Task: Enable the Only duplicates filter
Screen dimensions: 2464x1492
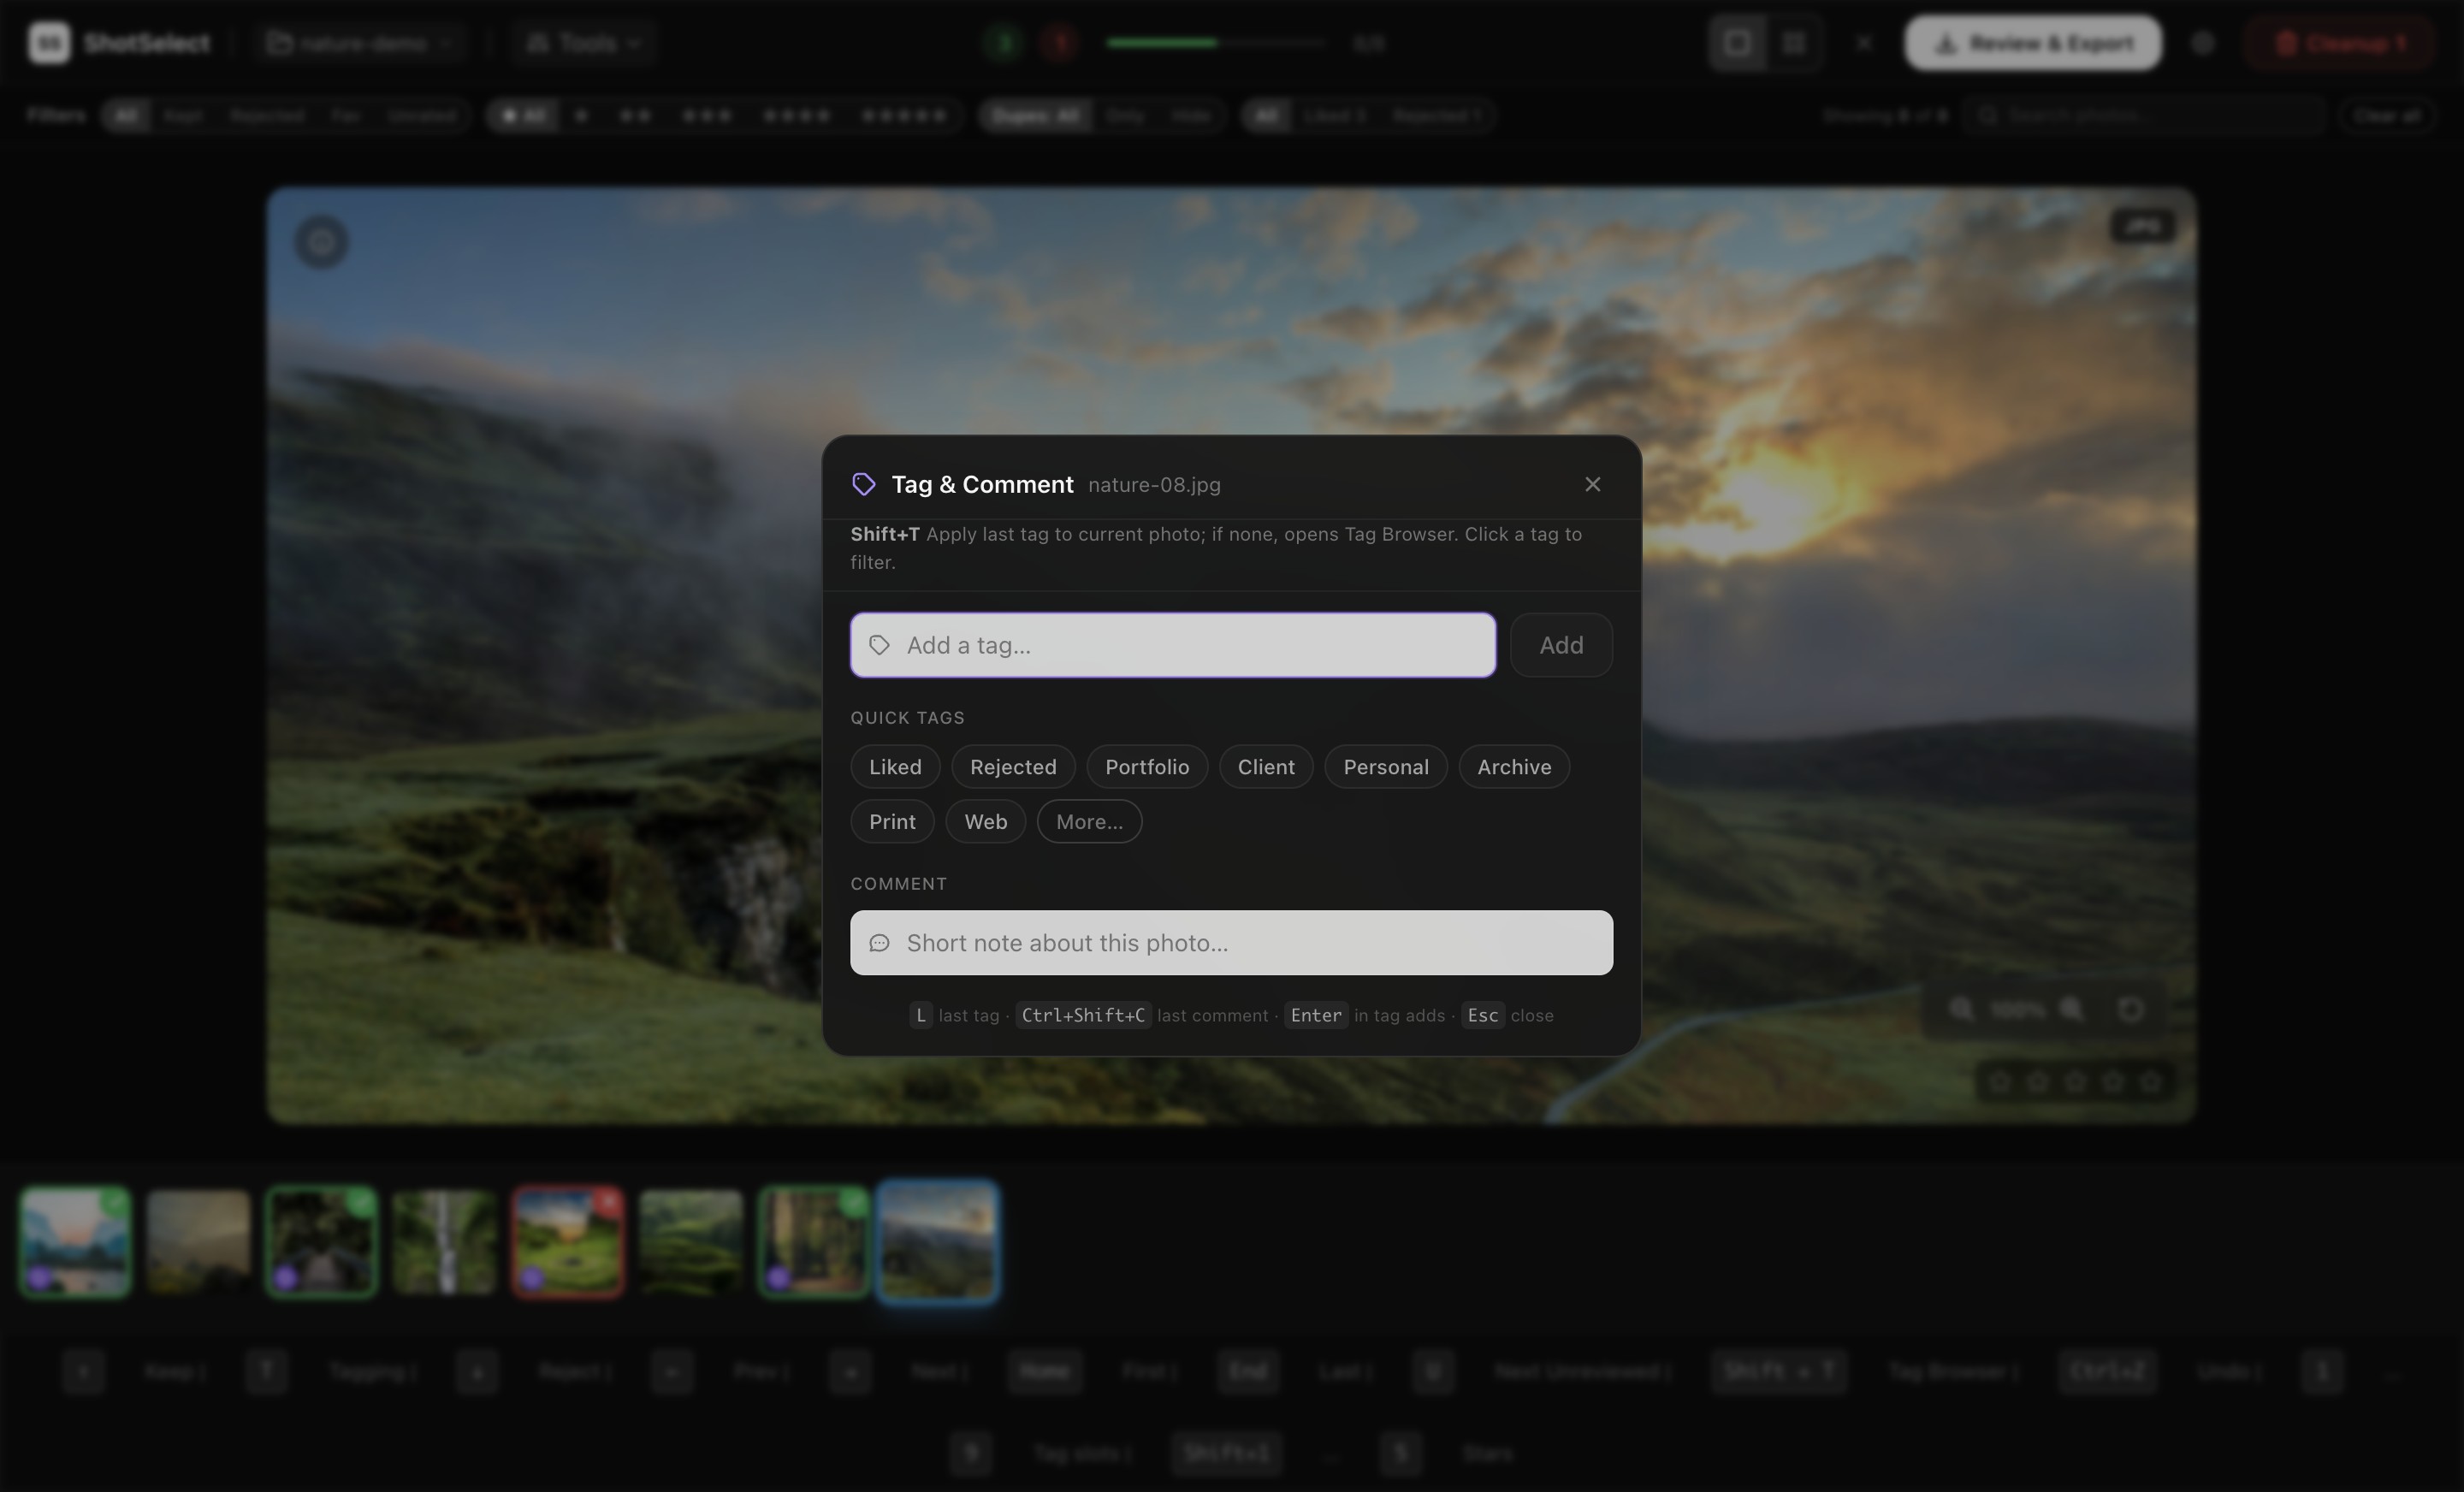Action: point(1125,116)
